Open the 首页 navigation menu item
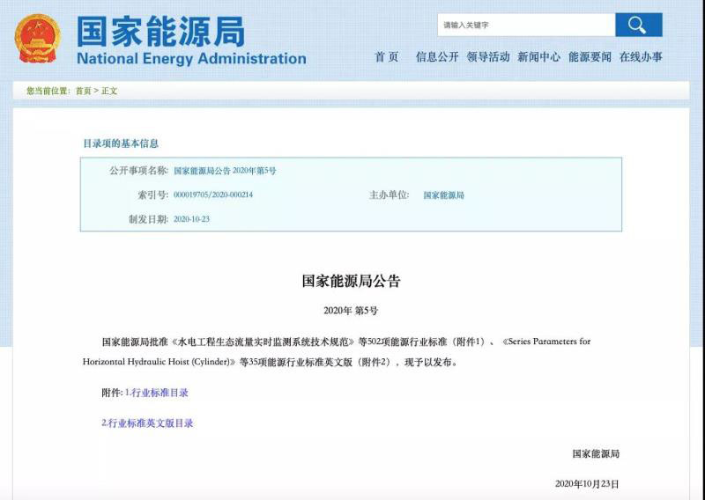This screenshot has width=705, height=500. click(x=386, y=57)
